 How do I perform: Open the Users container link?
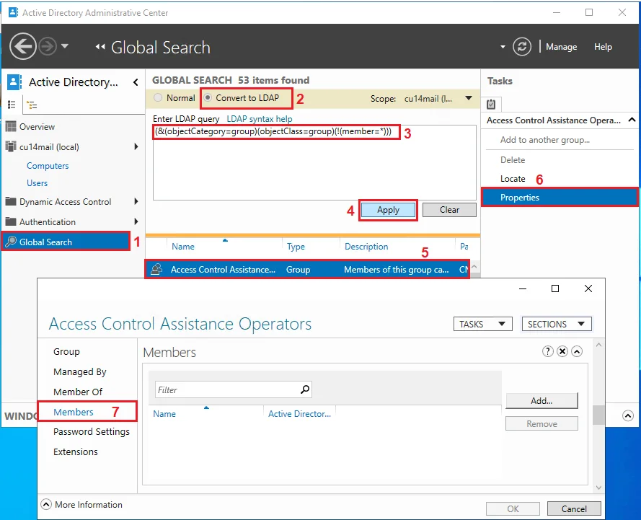click(37, 183)
